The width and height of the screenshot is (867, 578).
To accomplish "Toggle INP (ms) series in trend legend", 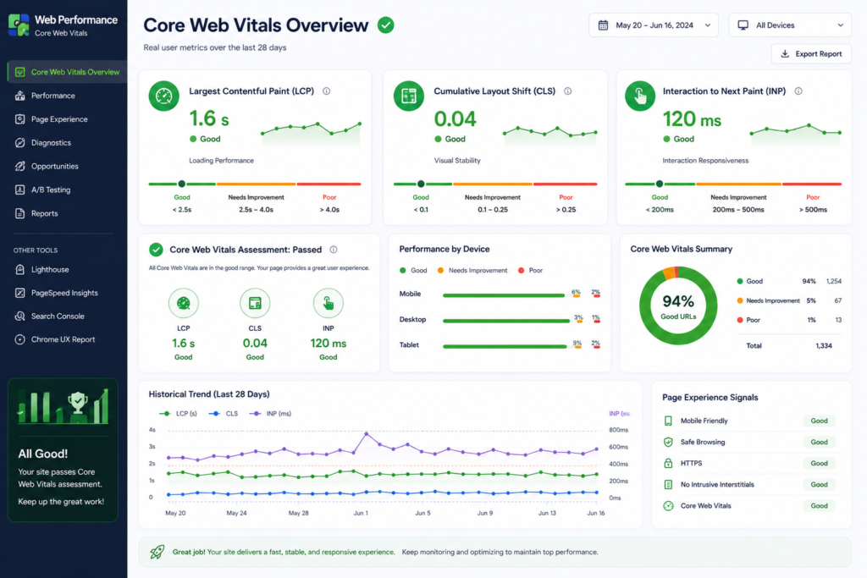I will pos(270,413).
